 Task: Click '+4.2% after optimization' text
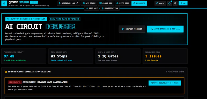(x=15, y=60)
